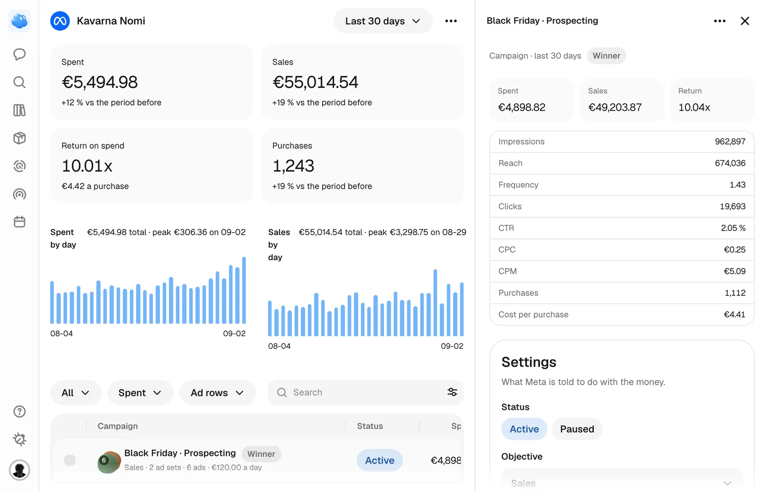768x491 pixels.
Task: Click the Winner badge in campaign row
Action: (x=261, y=454)
